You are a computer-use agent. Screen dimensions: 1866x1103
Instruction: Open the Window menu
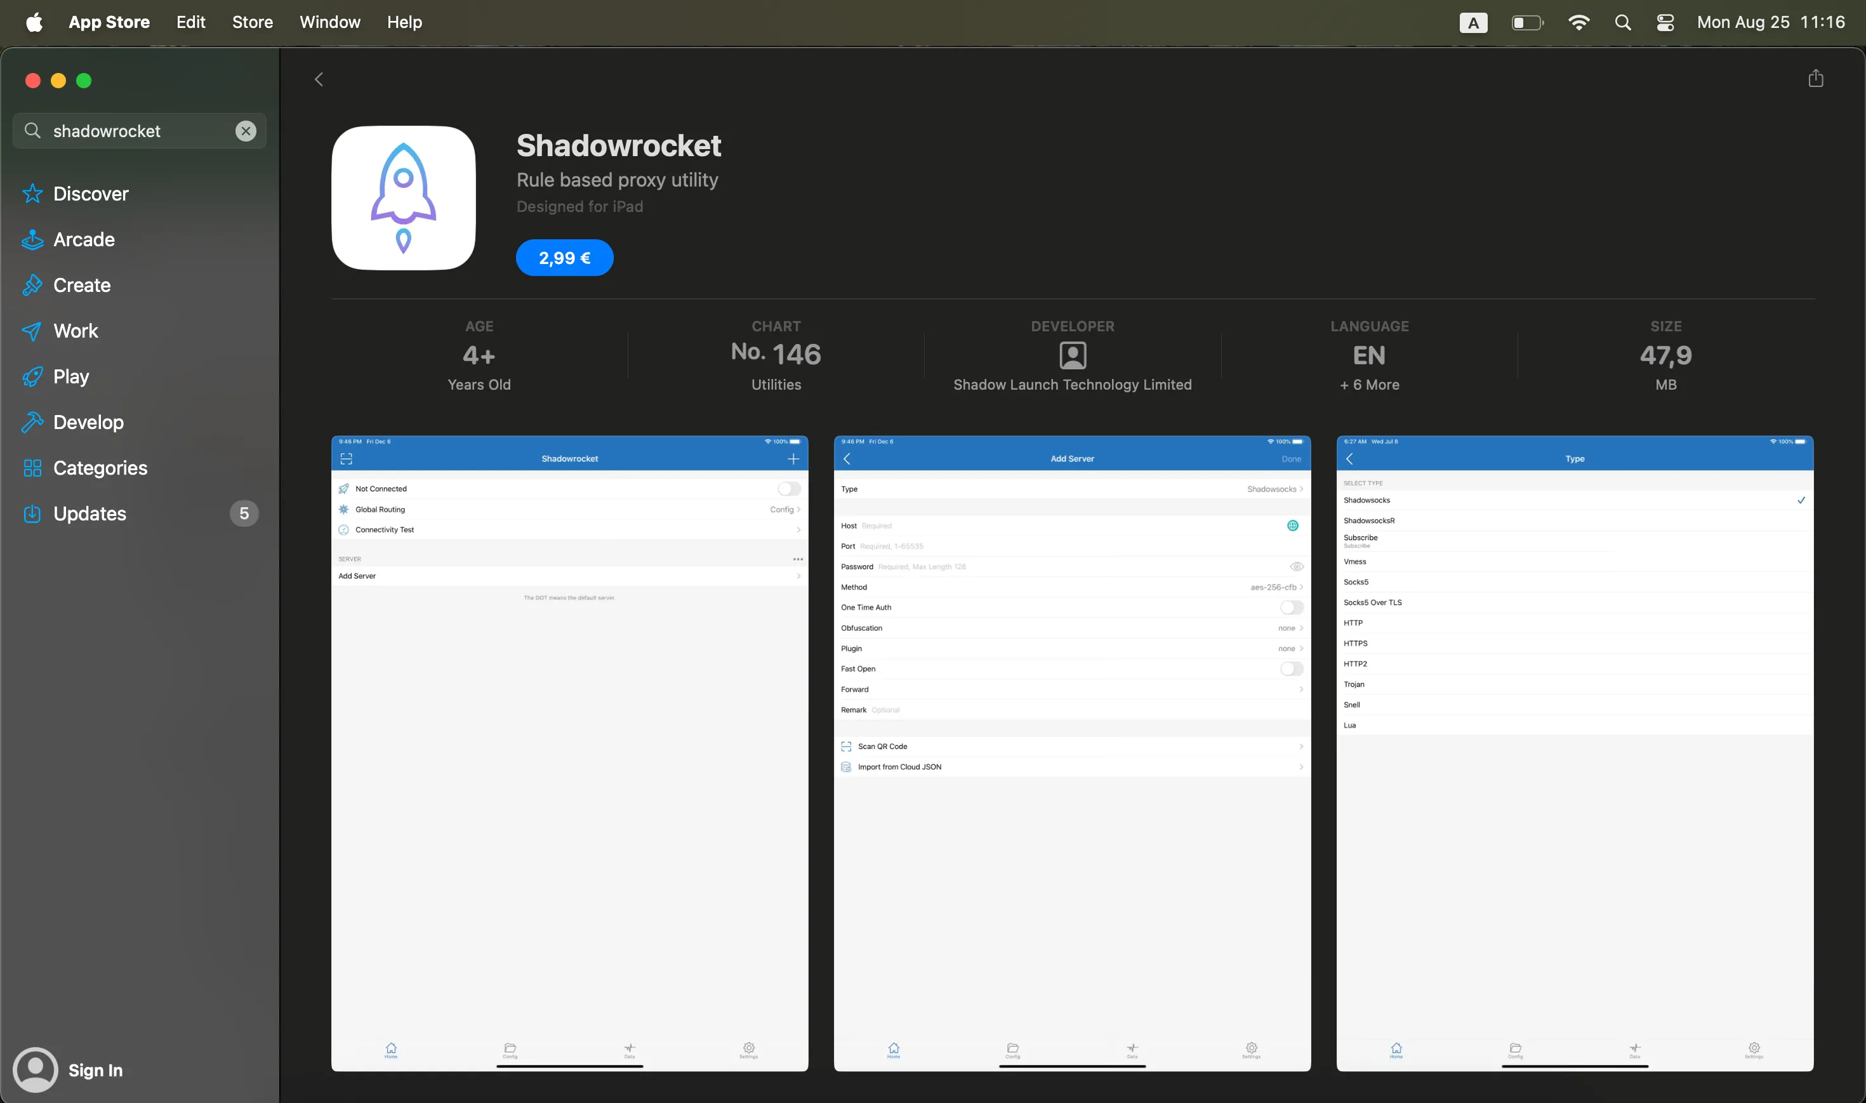click(x=329, y=22)
